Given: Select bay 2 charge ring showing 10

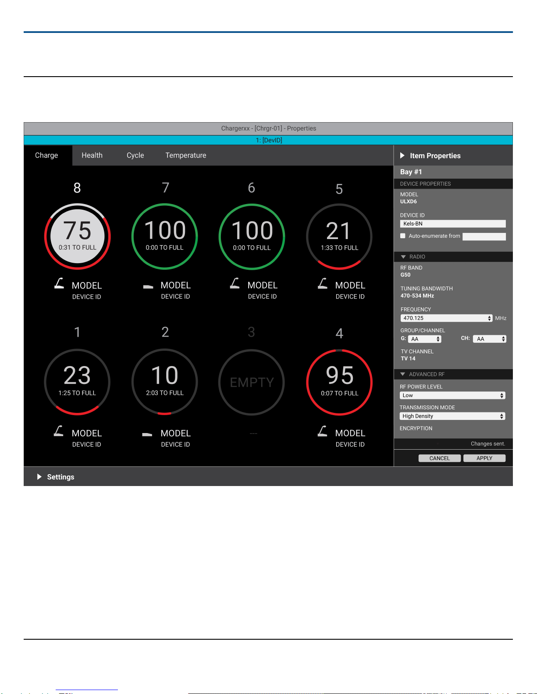Looking at the screenshot, I should (165, 382).
